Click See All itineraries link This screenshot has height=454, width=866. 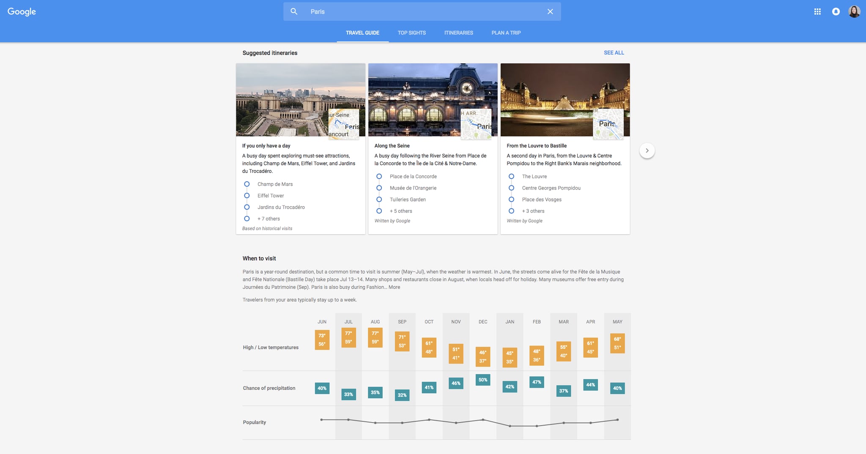tap(614, 52)
